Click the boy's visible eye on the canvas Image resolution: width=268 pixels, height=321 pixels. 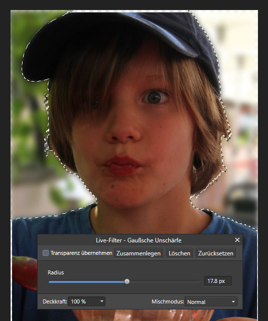(x=154, y=97)
